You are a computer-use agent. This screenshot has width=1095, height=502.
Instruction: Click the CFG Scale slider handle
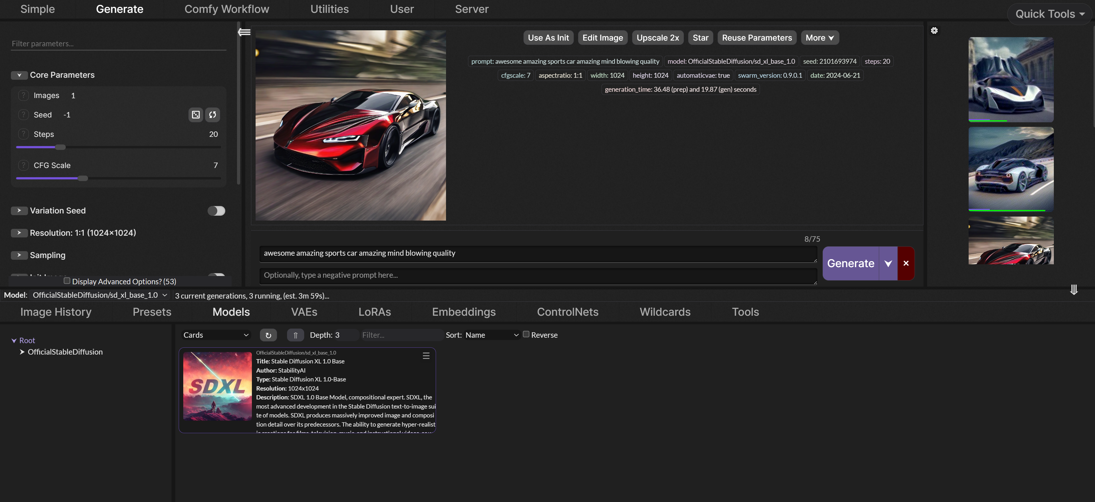83,178
